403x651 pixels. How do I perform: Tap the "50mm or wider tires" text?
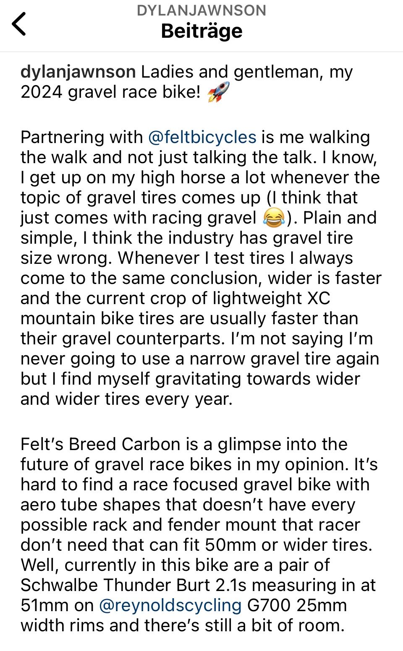(288, 545)
